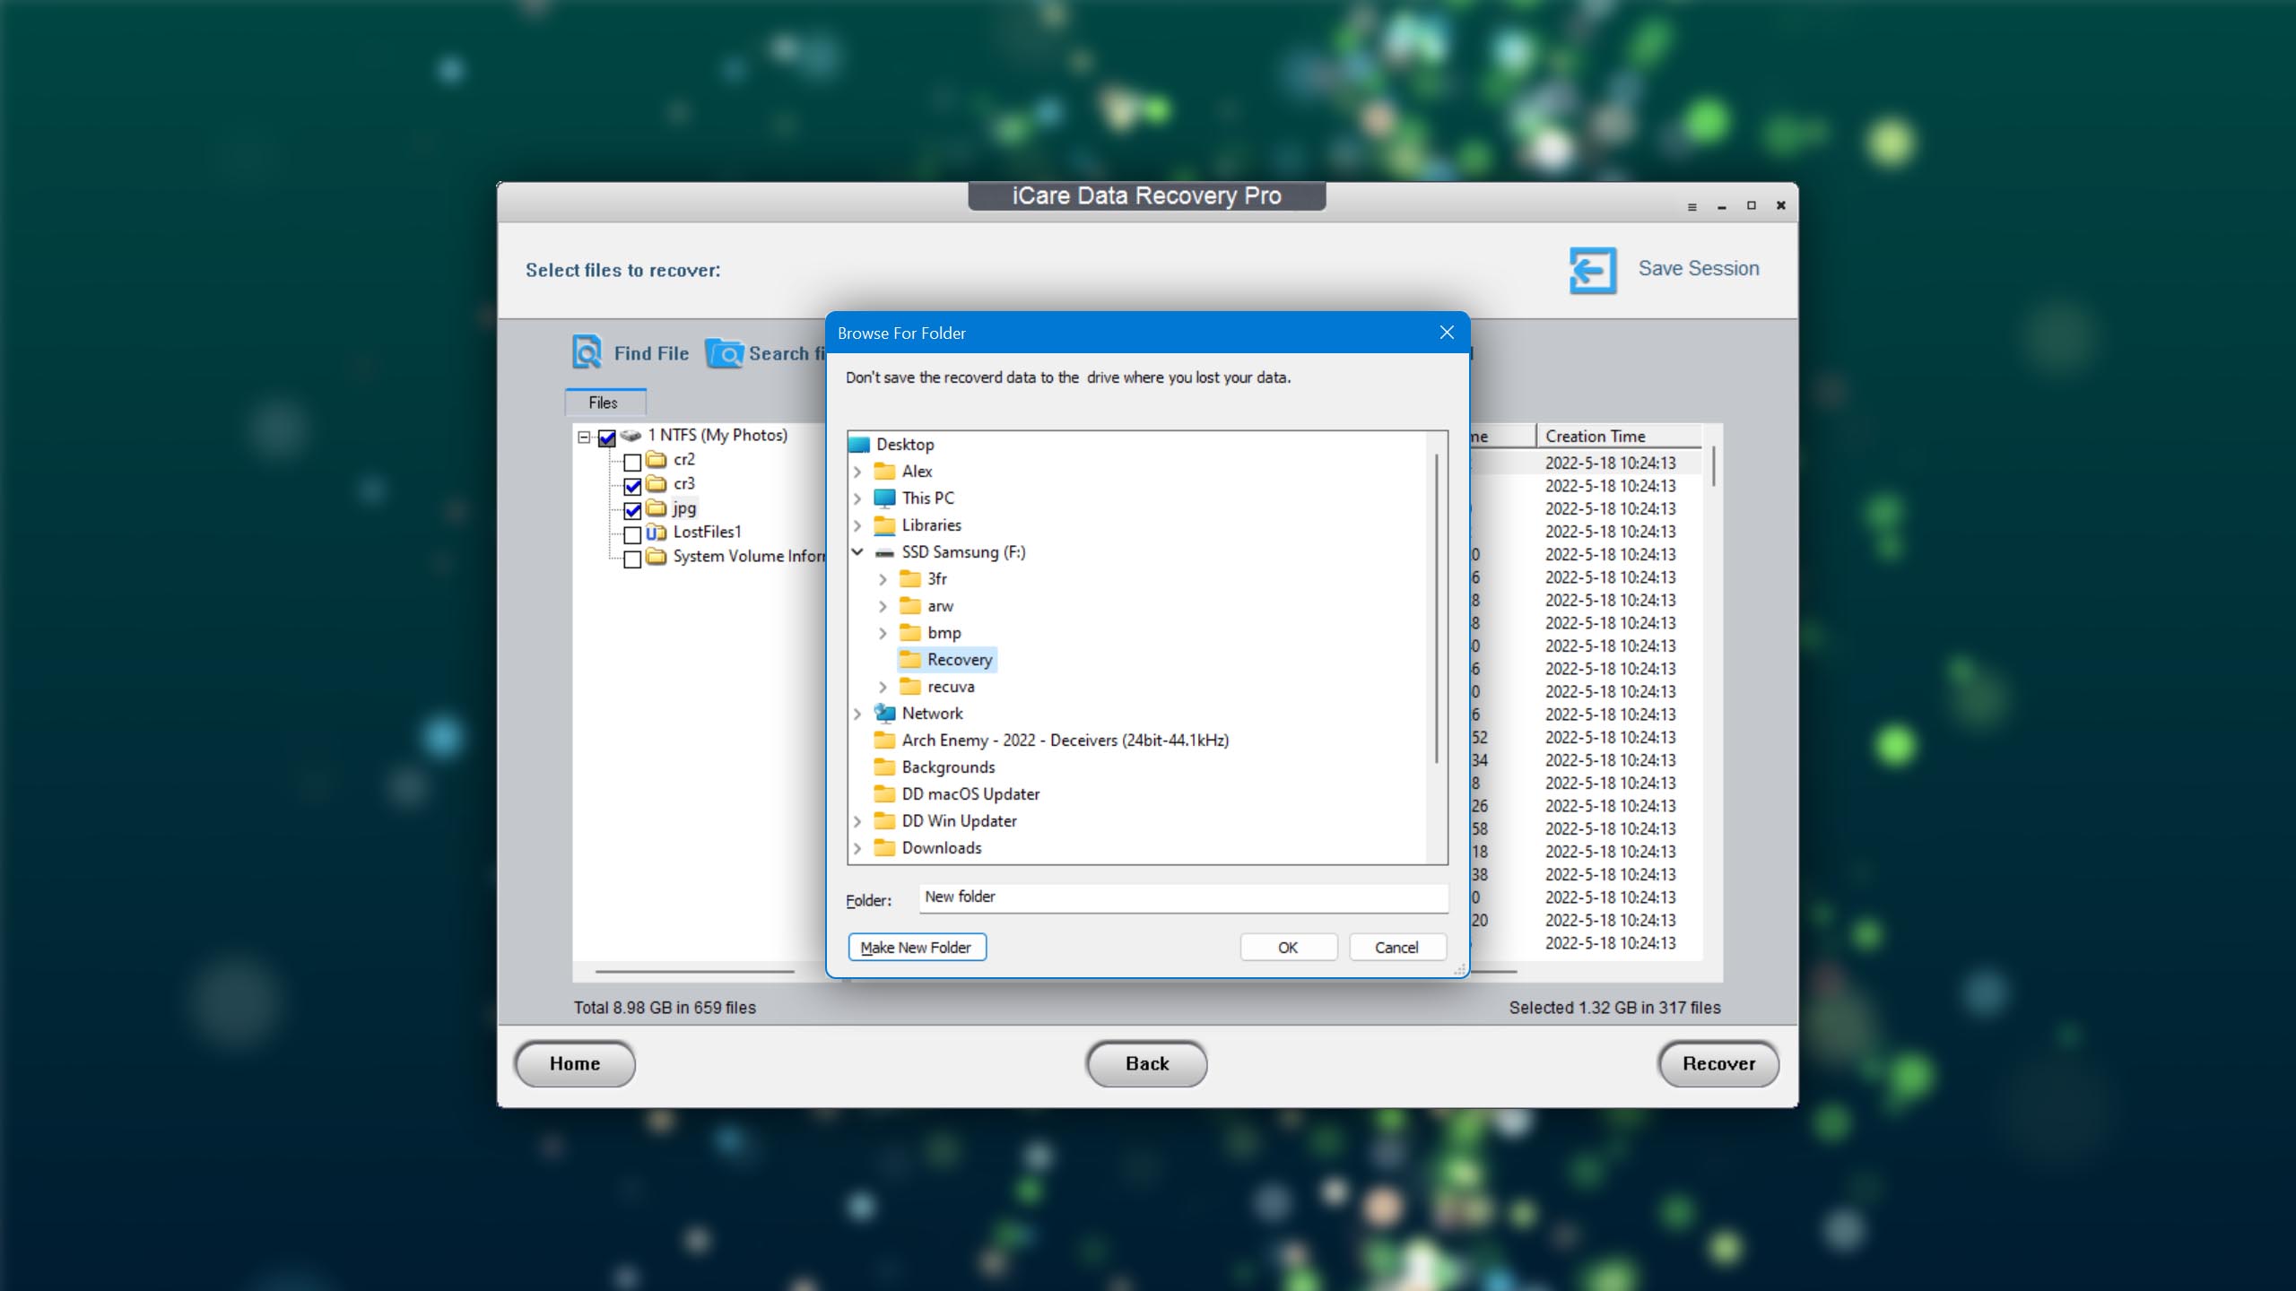Expand the DD Win Updater node
This screenshot has height=1291, width=2296.
click(857, 821)
